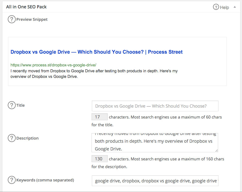This screenshot has height=192, width=242.
Task: Click the 'maximum of 160 chars' hint text
Action: coord(202,159)
